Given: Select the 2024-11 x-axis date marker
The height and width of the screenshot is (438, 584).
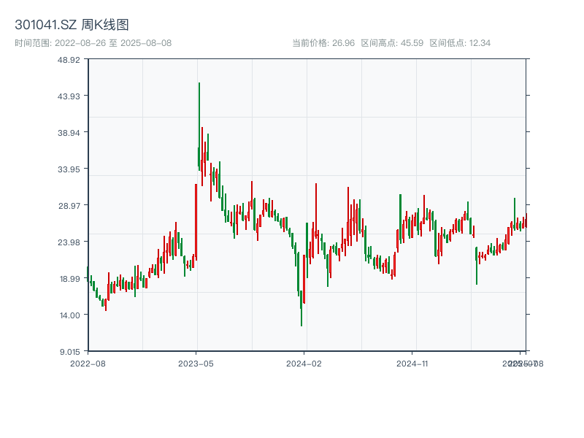Looking at the screenshot, I should pos(412,363).
